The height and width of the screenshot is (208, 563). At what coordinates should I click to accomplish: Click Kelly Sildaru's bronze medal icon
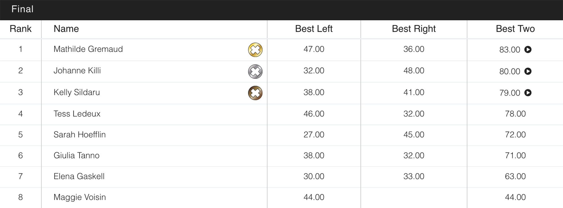coord(255,93)
